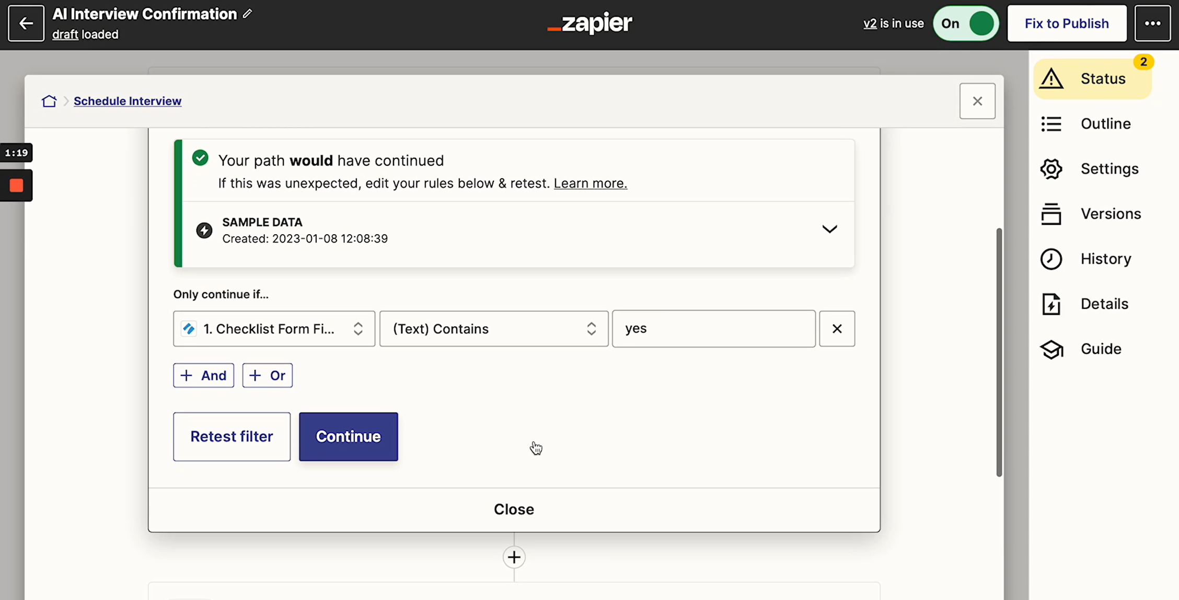
Task: Add a step with the plus icon
Action: [514, 557]
